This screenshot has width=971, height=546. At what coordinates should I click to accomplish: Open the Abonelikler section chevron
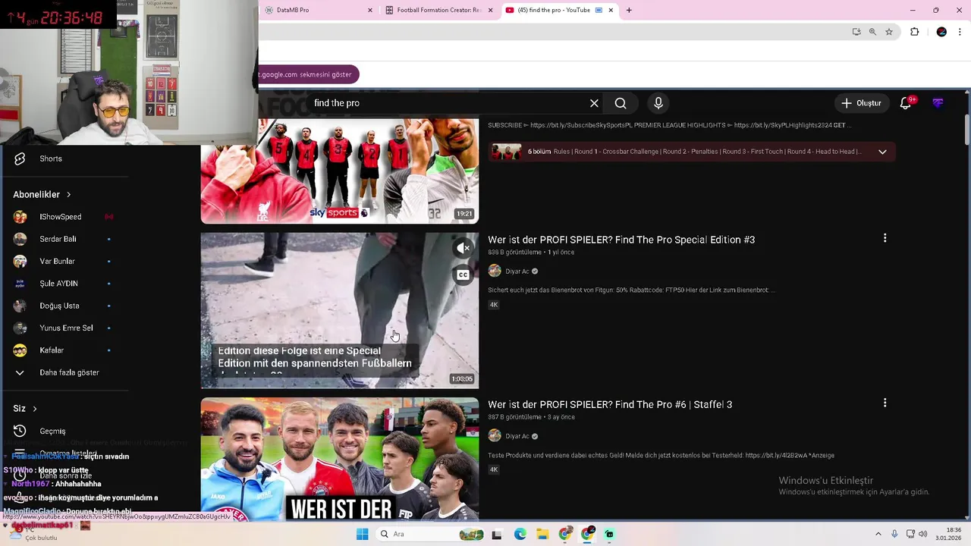pyautogui.click(x=68, y=195)
